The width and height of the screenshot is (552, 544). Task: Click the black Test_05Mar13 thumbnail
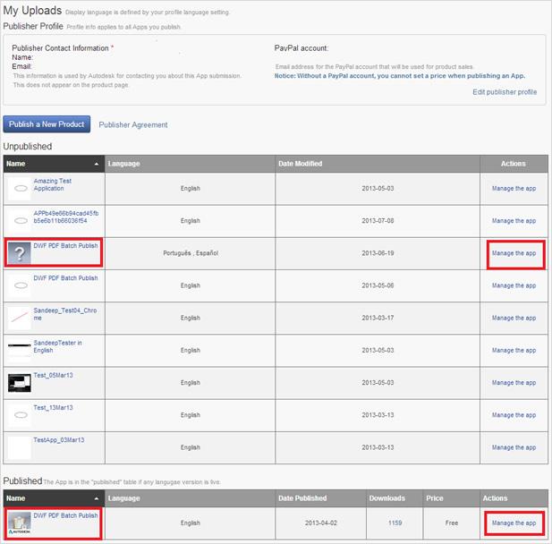(20, 383)
